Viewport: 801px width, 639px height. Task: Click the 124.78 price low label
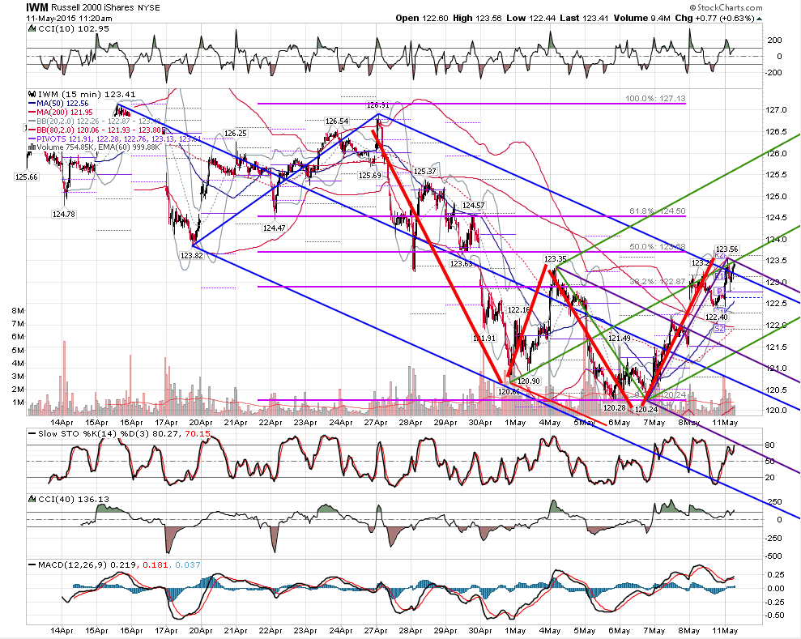point(64,215)
